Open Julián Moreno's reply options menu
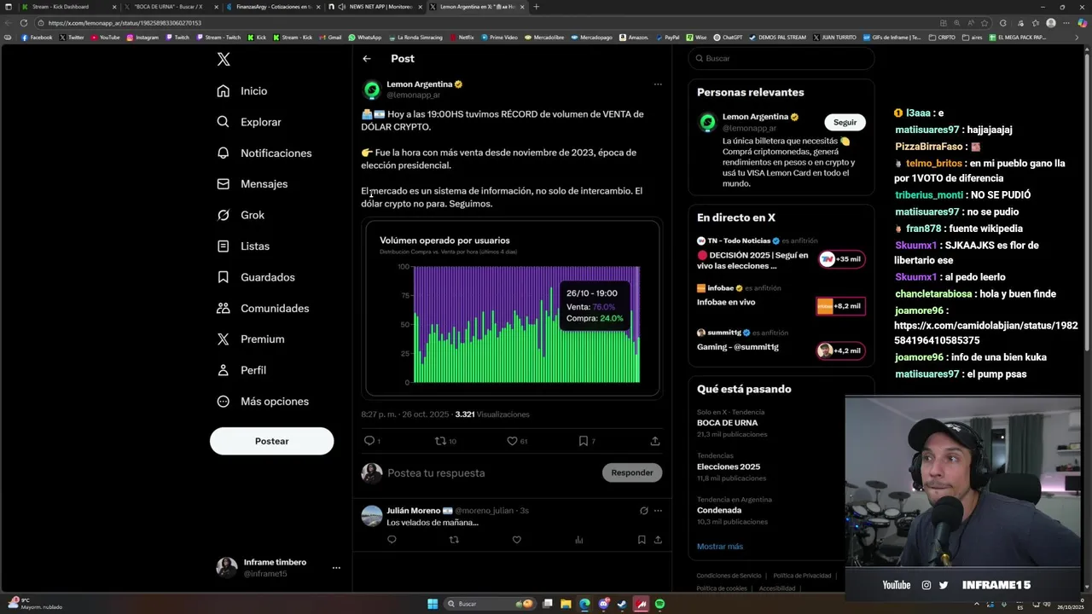This screenshot has width=1092, height=614. click(658, 511)
